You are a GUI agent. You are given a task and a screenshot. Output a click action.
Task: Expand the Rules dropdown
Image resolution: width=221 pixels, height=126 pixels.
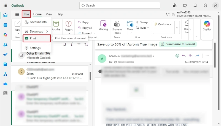pos(148,28)
